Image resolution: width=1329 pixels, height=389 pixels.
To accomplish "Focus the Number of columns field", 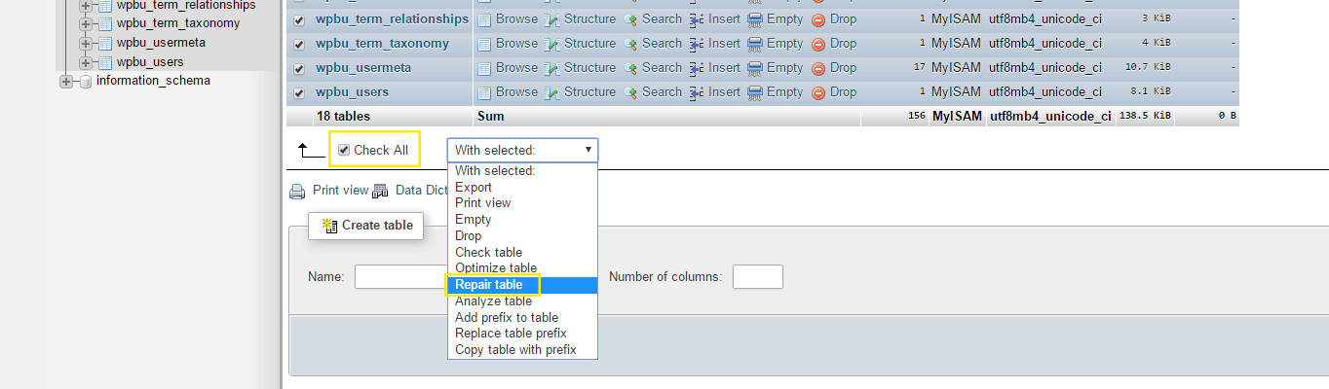I will pyautogui.click(x=758, y=277).
